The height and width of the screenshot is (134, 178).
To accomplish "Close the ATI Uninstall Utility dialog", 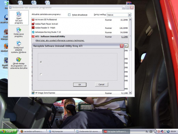I will (122, 46).
